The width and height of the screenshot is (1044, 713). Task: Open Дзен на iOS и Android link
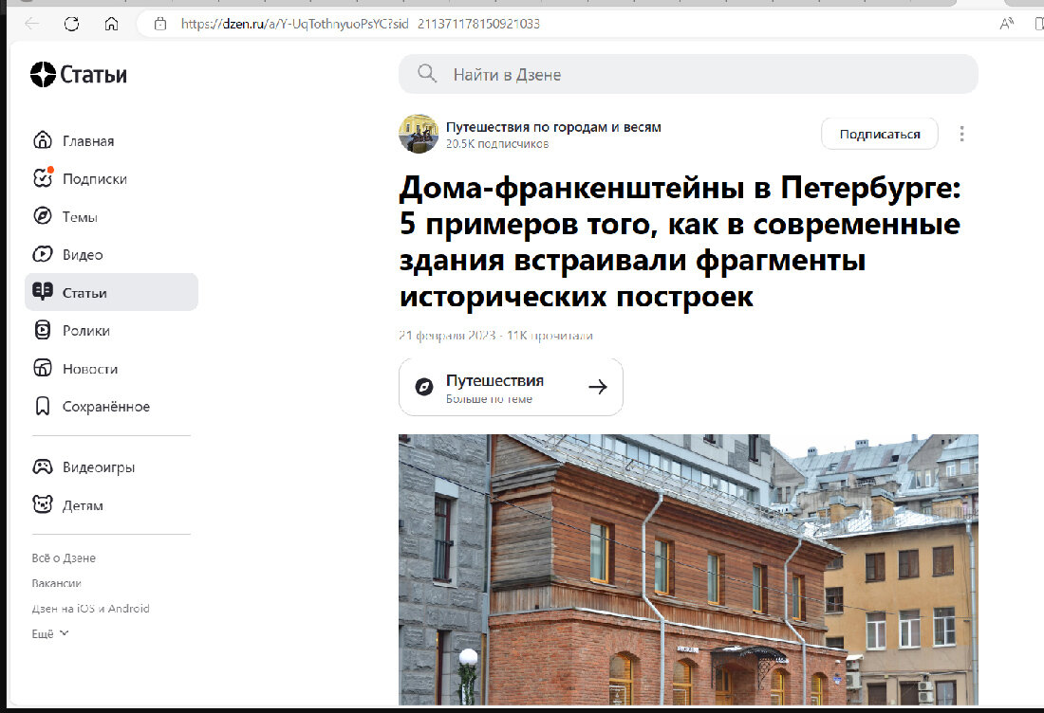coord(90,609)
